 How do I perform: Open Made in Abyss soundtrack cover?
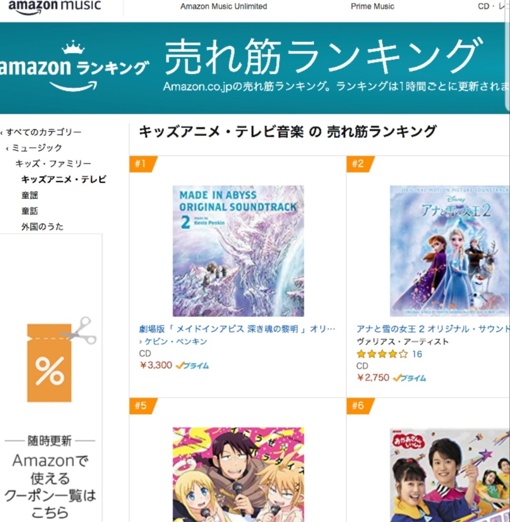pyautogui.click(x=238, y=251)
